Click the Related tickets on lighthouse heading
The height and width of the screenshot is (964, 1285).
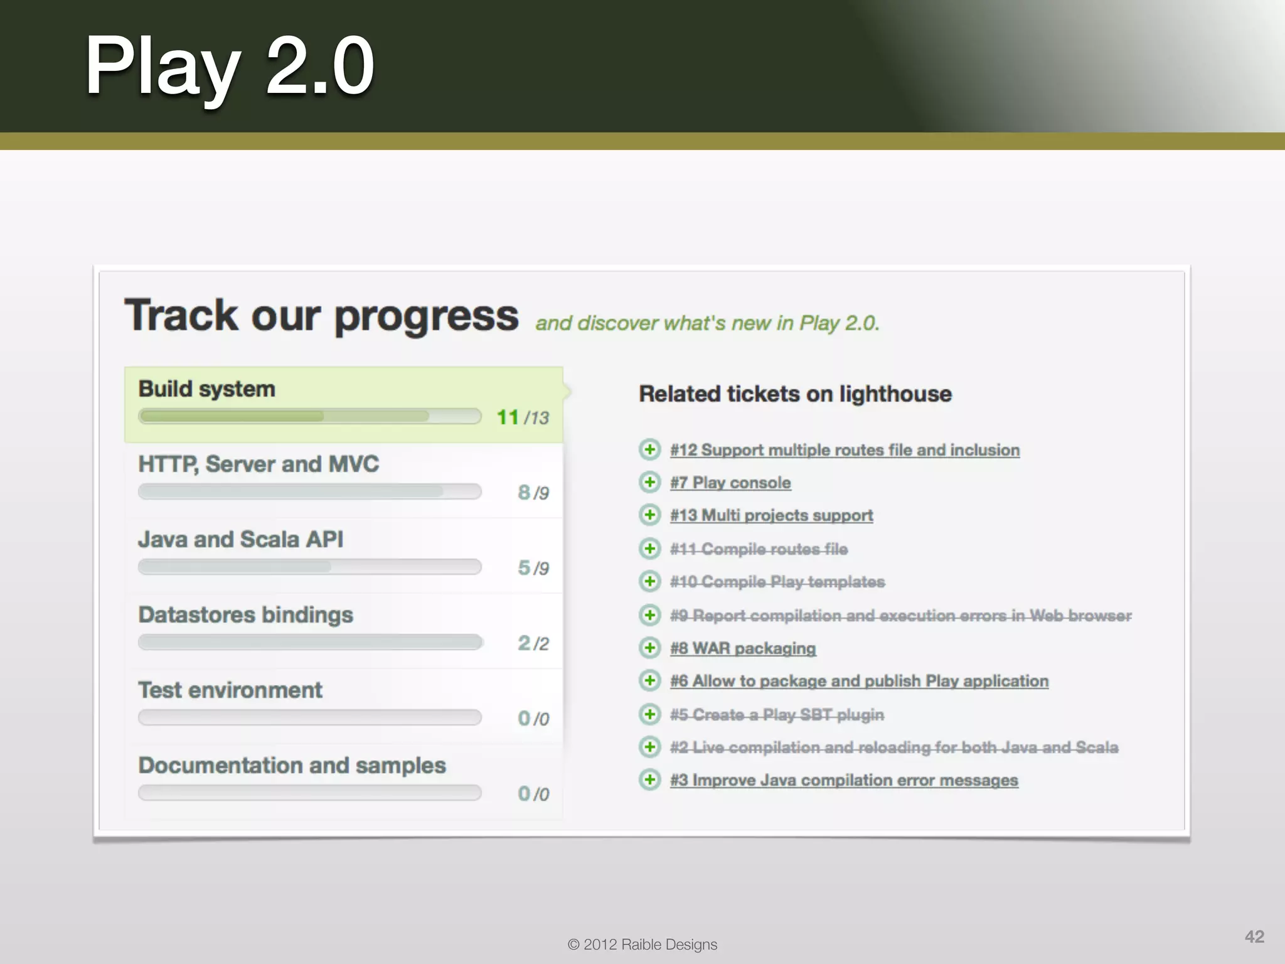795,394
